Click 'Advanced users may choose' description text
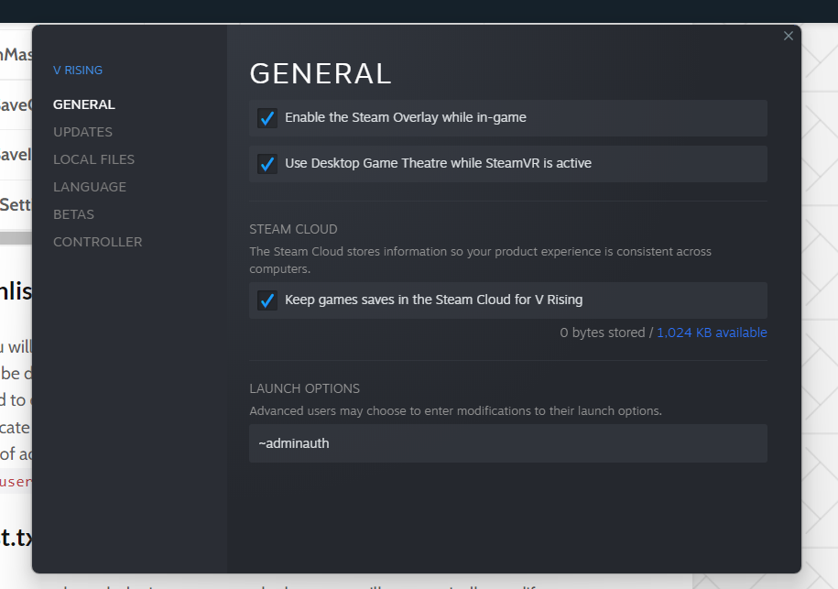 455,411
